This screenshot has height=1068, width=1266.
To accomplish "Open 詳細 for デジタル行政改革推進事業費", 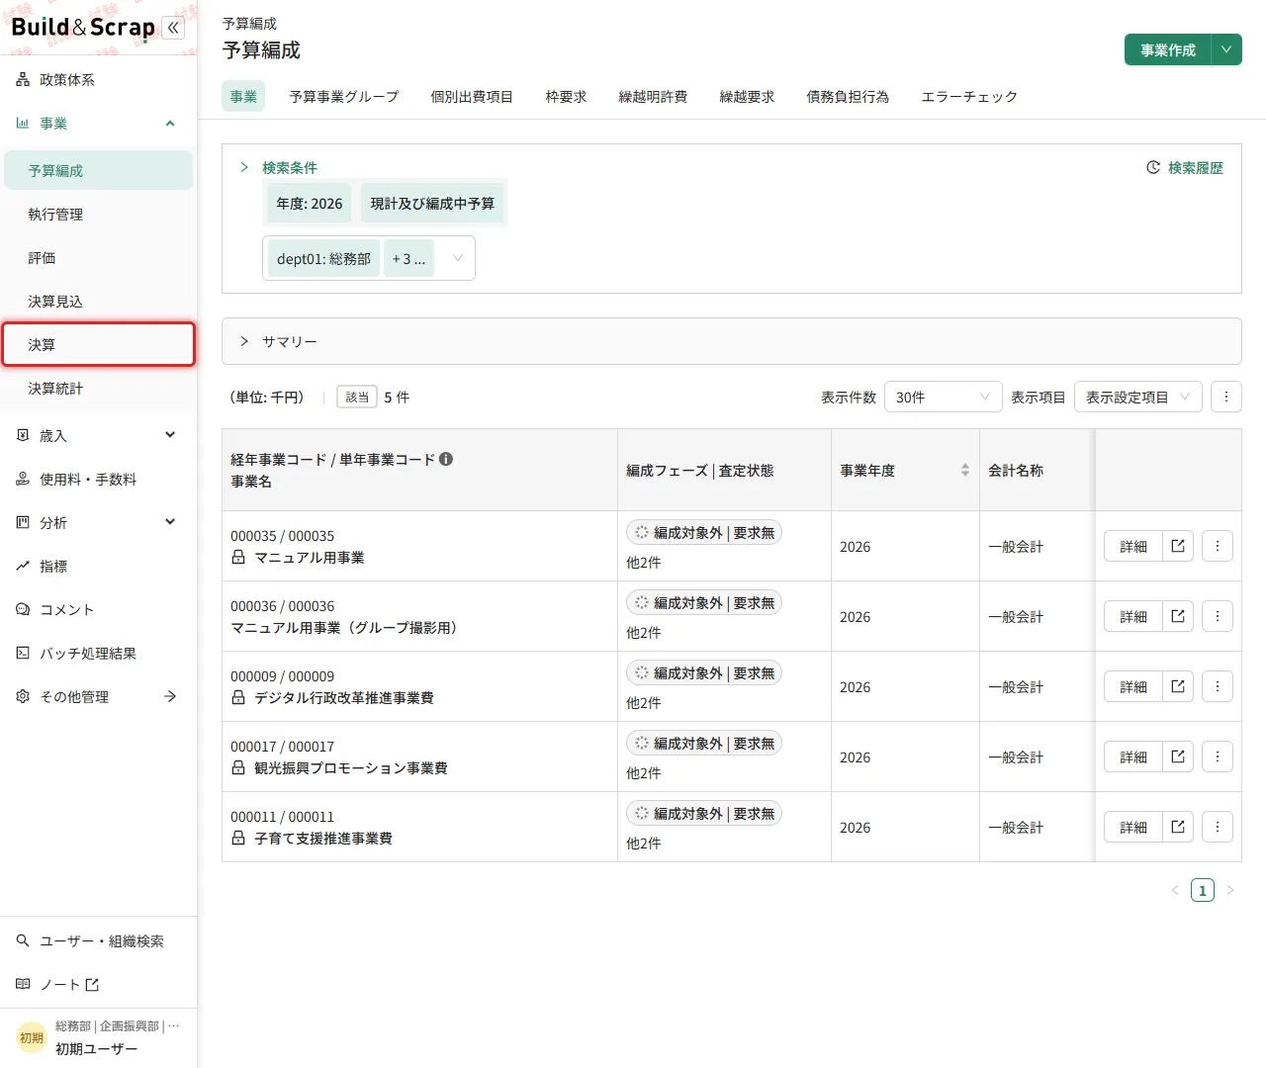I will tap(1133, 686).
